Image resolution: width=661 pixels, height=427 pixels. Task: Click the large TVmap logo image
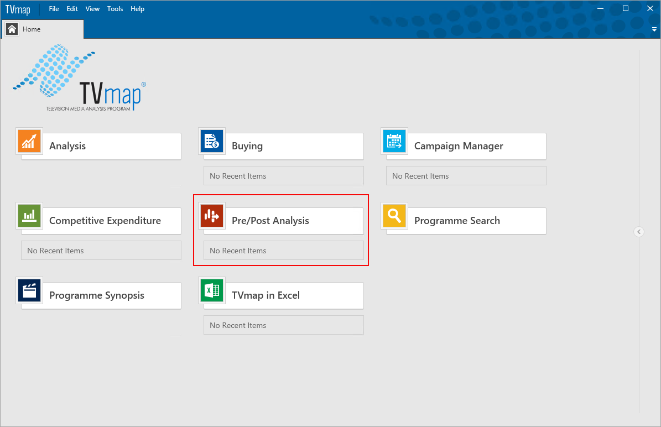point(79,78)
